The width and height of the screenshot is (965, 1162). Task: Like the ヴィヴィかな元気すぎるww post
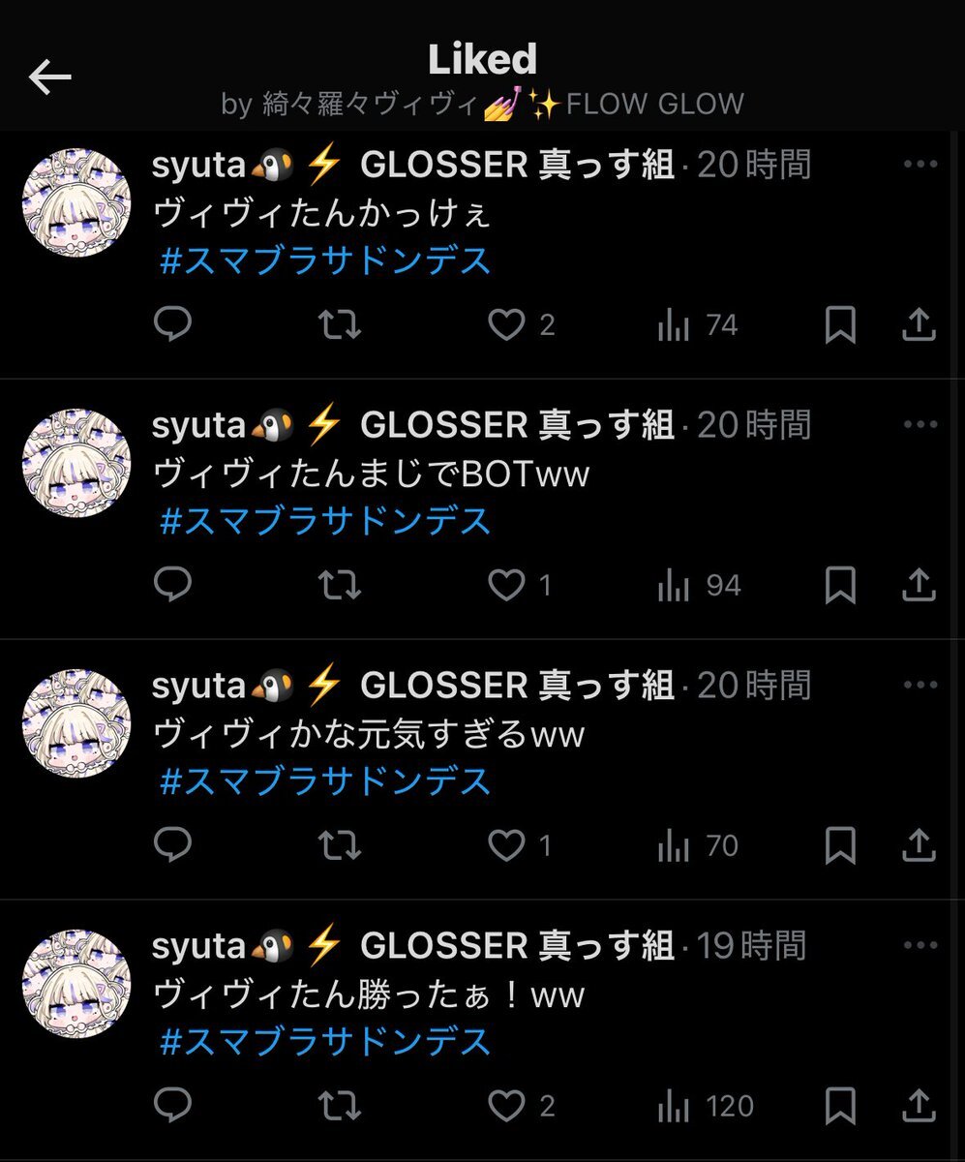(505, 845)
